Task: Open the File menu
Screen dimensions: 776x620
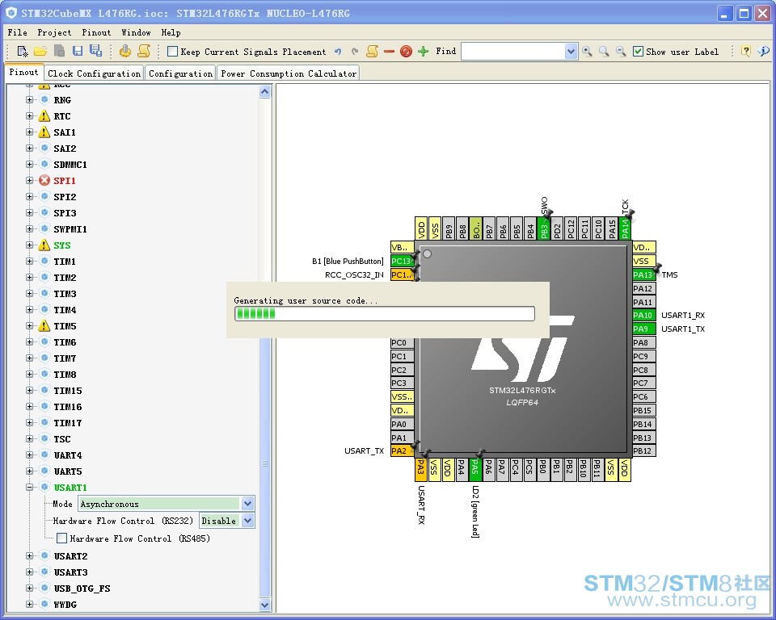Action: (17, 32)
